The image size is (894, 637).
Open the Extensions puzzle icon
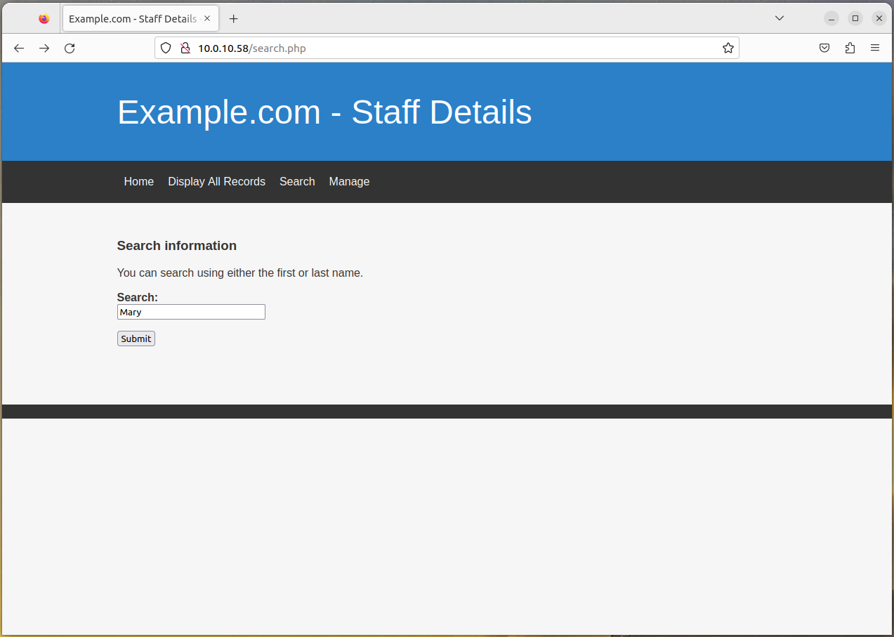[850, 48]
